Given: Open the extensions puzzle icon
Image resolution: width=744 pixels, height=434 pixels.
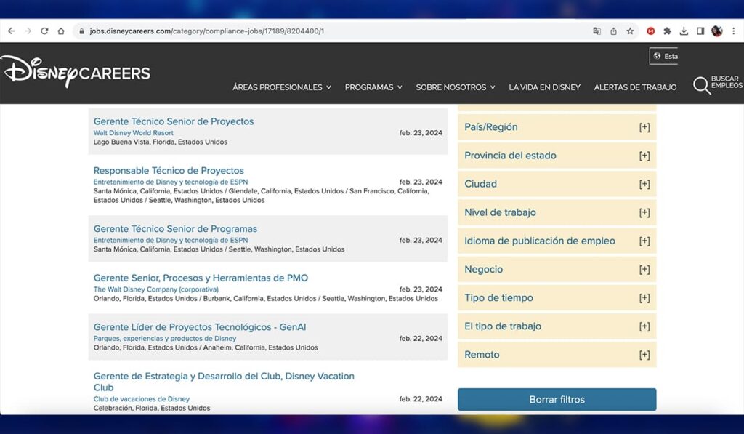Looking at the screenshot, I should pos(667,31).
